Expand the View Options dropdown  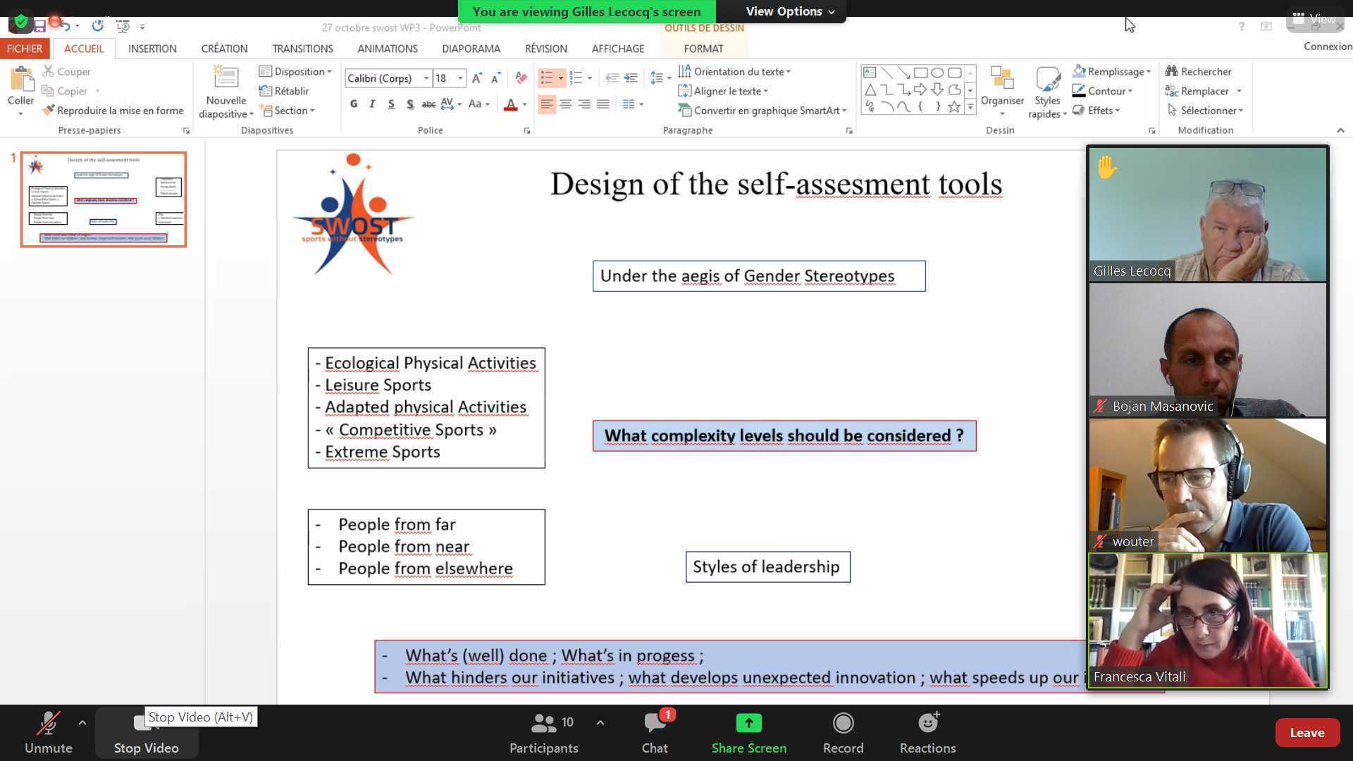click(x=790, y=11)
